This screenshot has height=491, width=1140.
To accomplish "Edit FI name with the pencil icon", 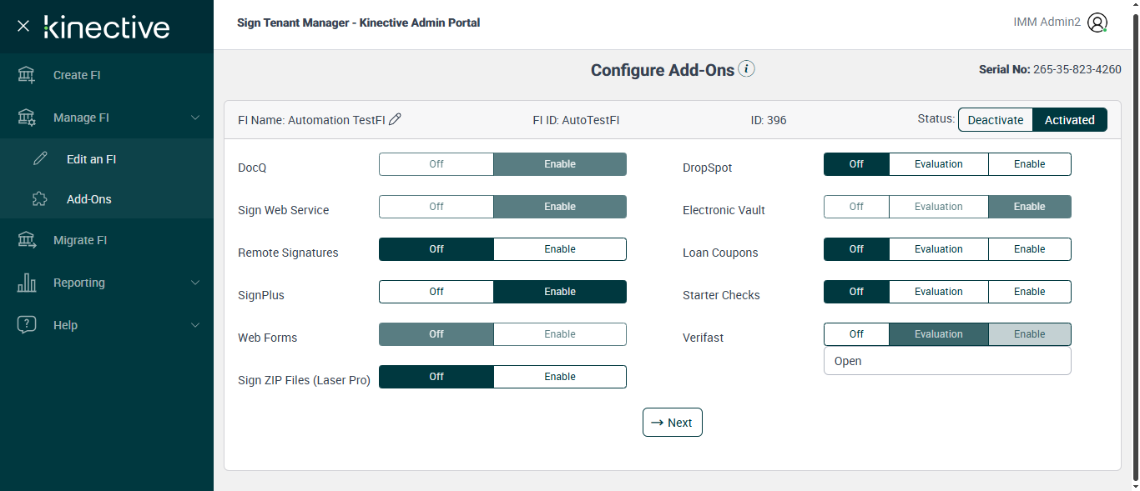I will 396,119.
